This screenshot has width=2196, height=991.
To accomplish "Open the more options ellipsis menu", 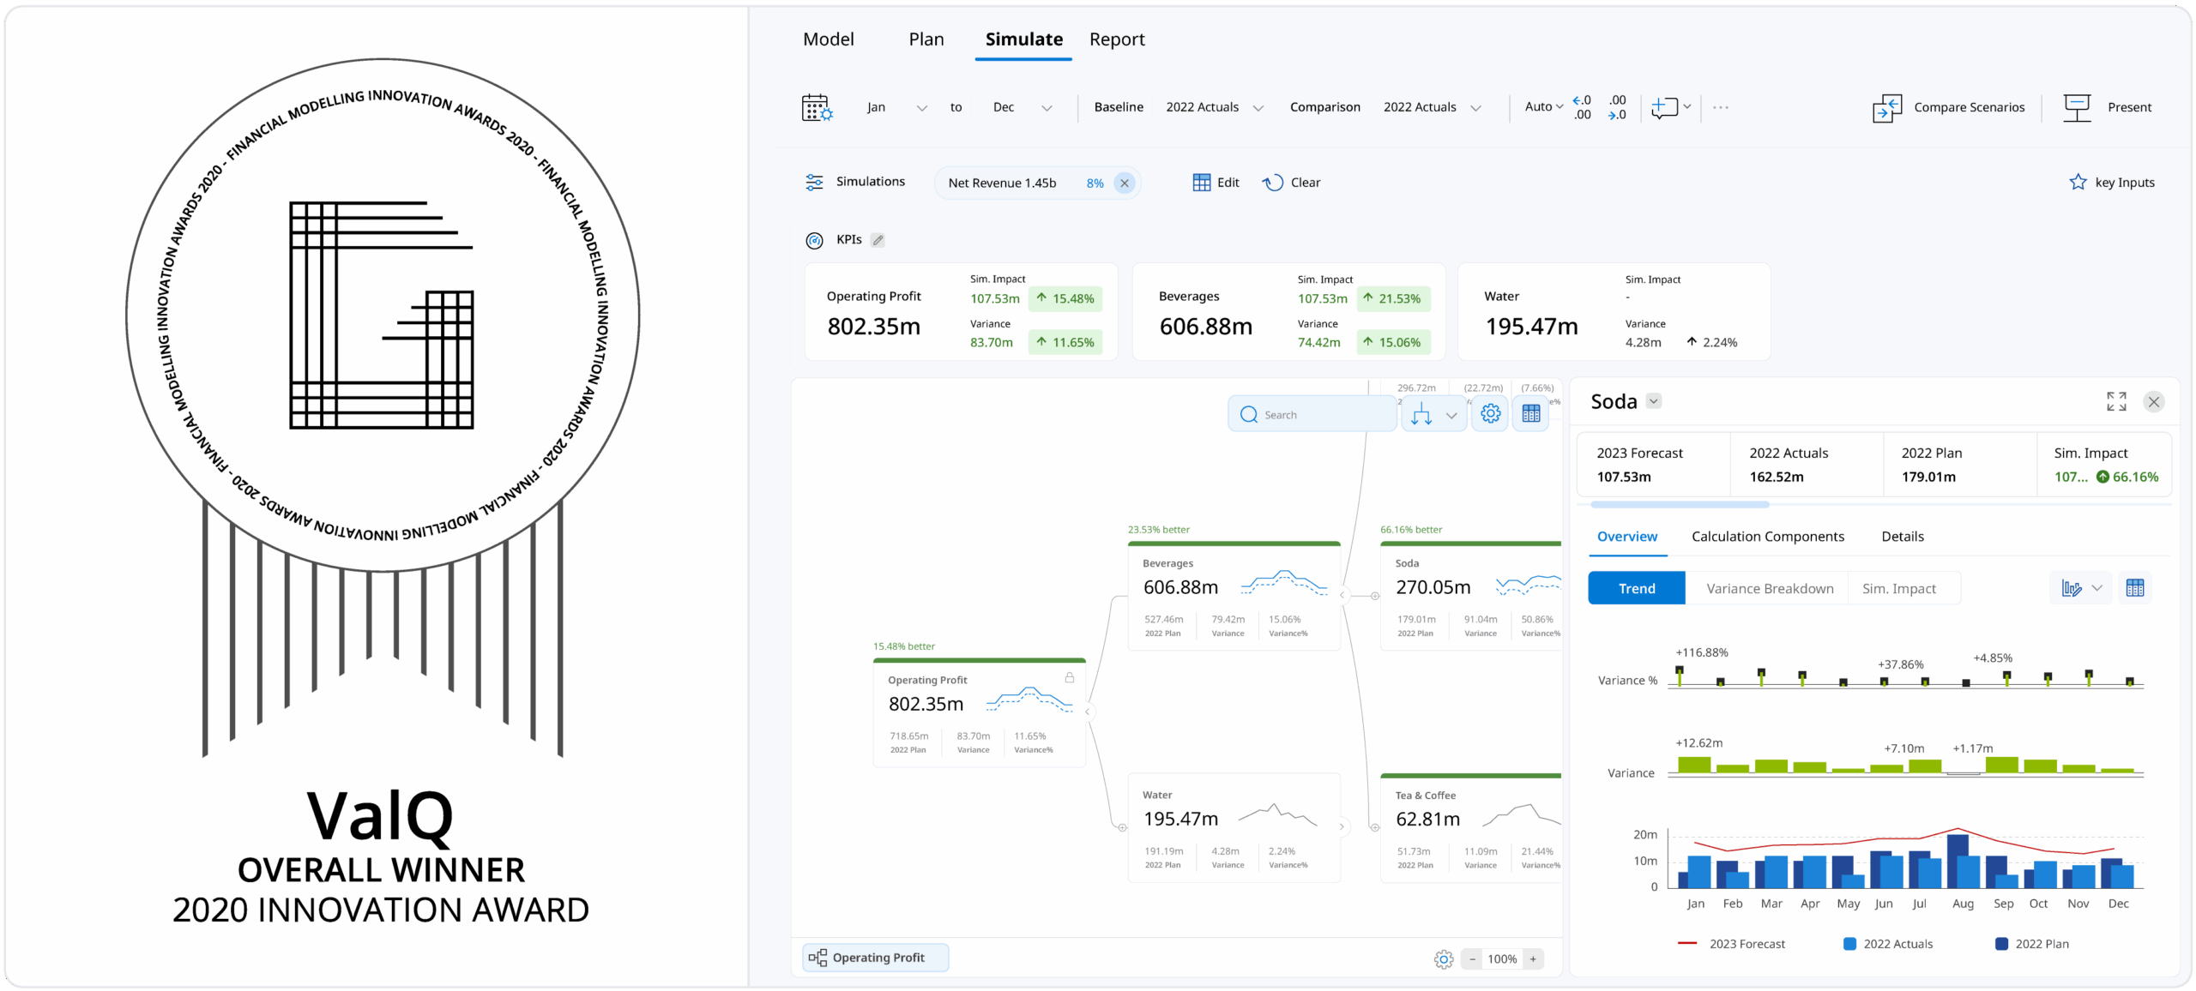I will (x=1721, y=107).
